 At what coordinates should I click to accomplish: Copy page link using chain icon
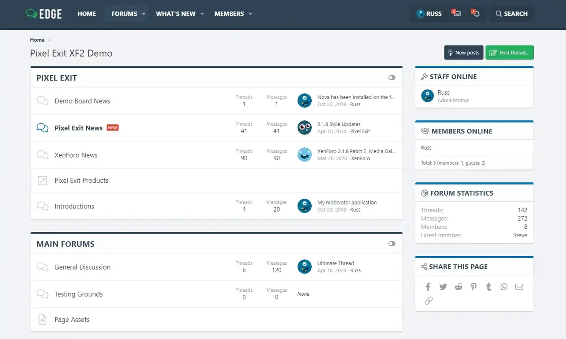(x=428, y=301)
